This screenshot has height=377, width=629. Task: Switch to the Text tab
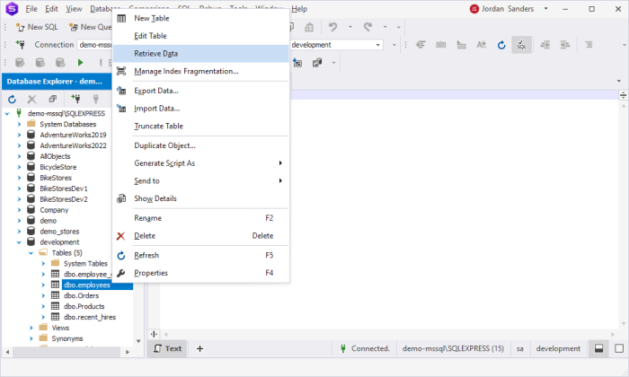[168, 348]
